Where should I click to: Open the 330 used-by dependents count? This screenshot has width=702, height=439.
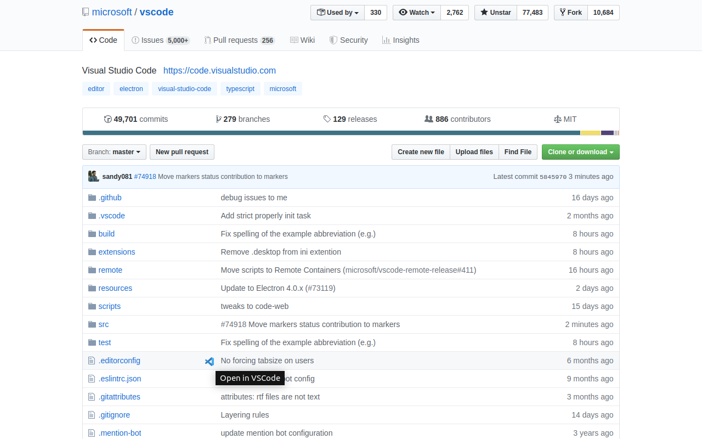376,13
